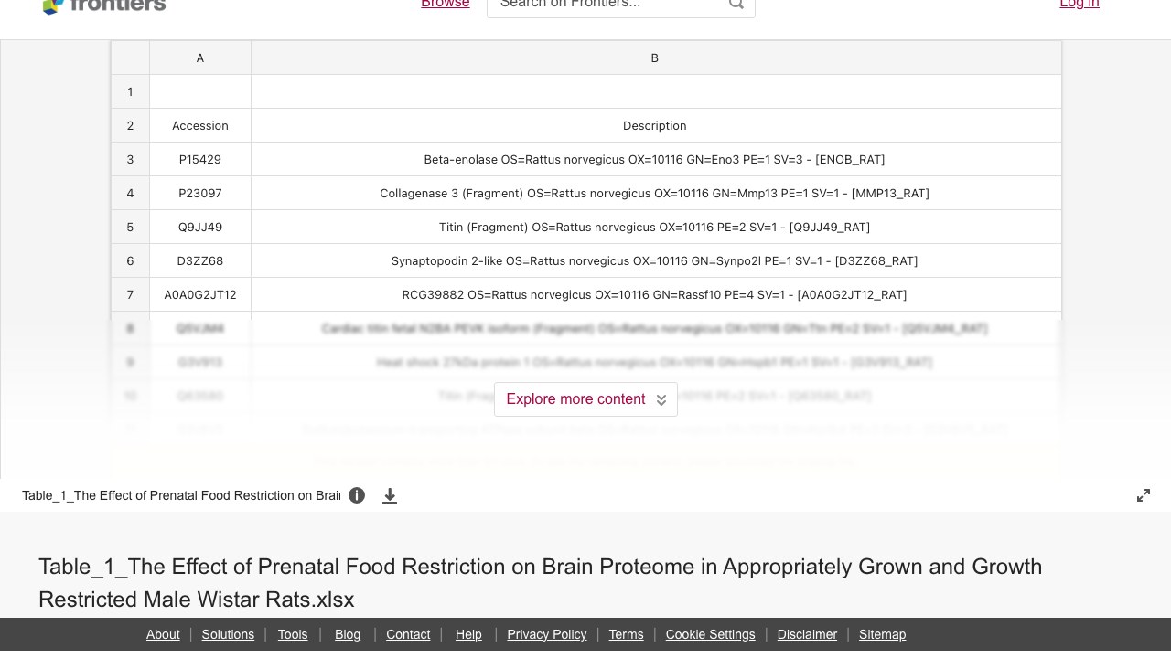Image resolution: width=1171 pixels, height=658 pixels.
Task: Open the Contact footer link
Action: tap(408, 634)
